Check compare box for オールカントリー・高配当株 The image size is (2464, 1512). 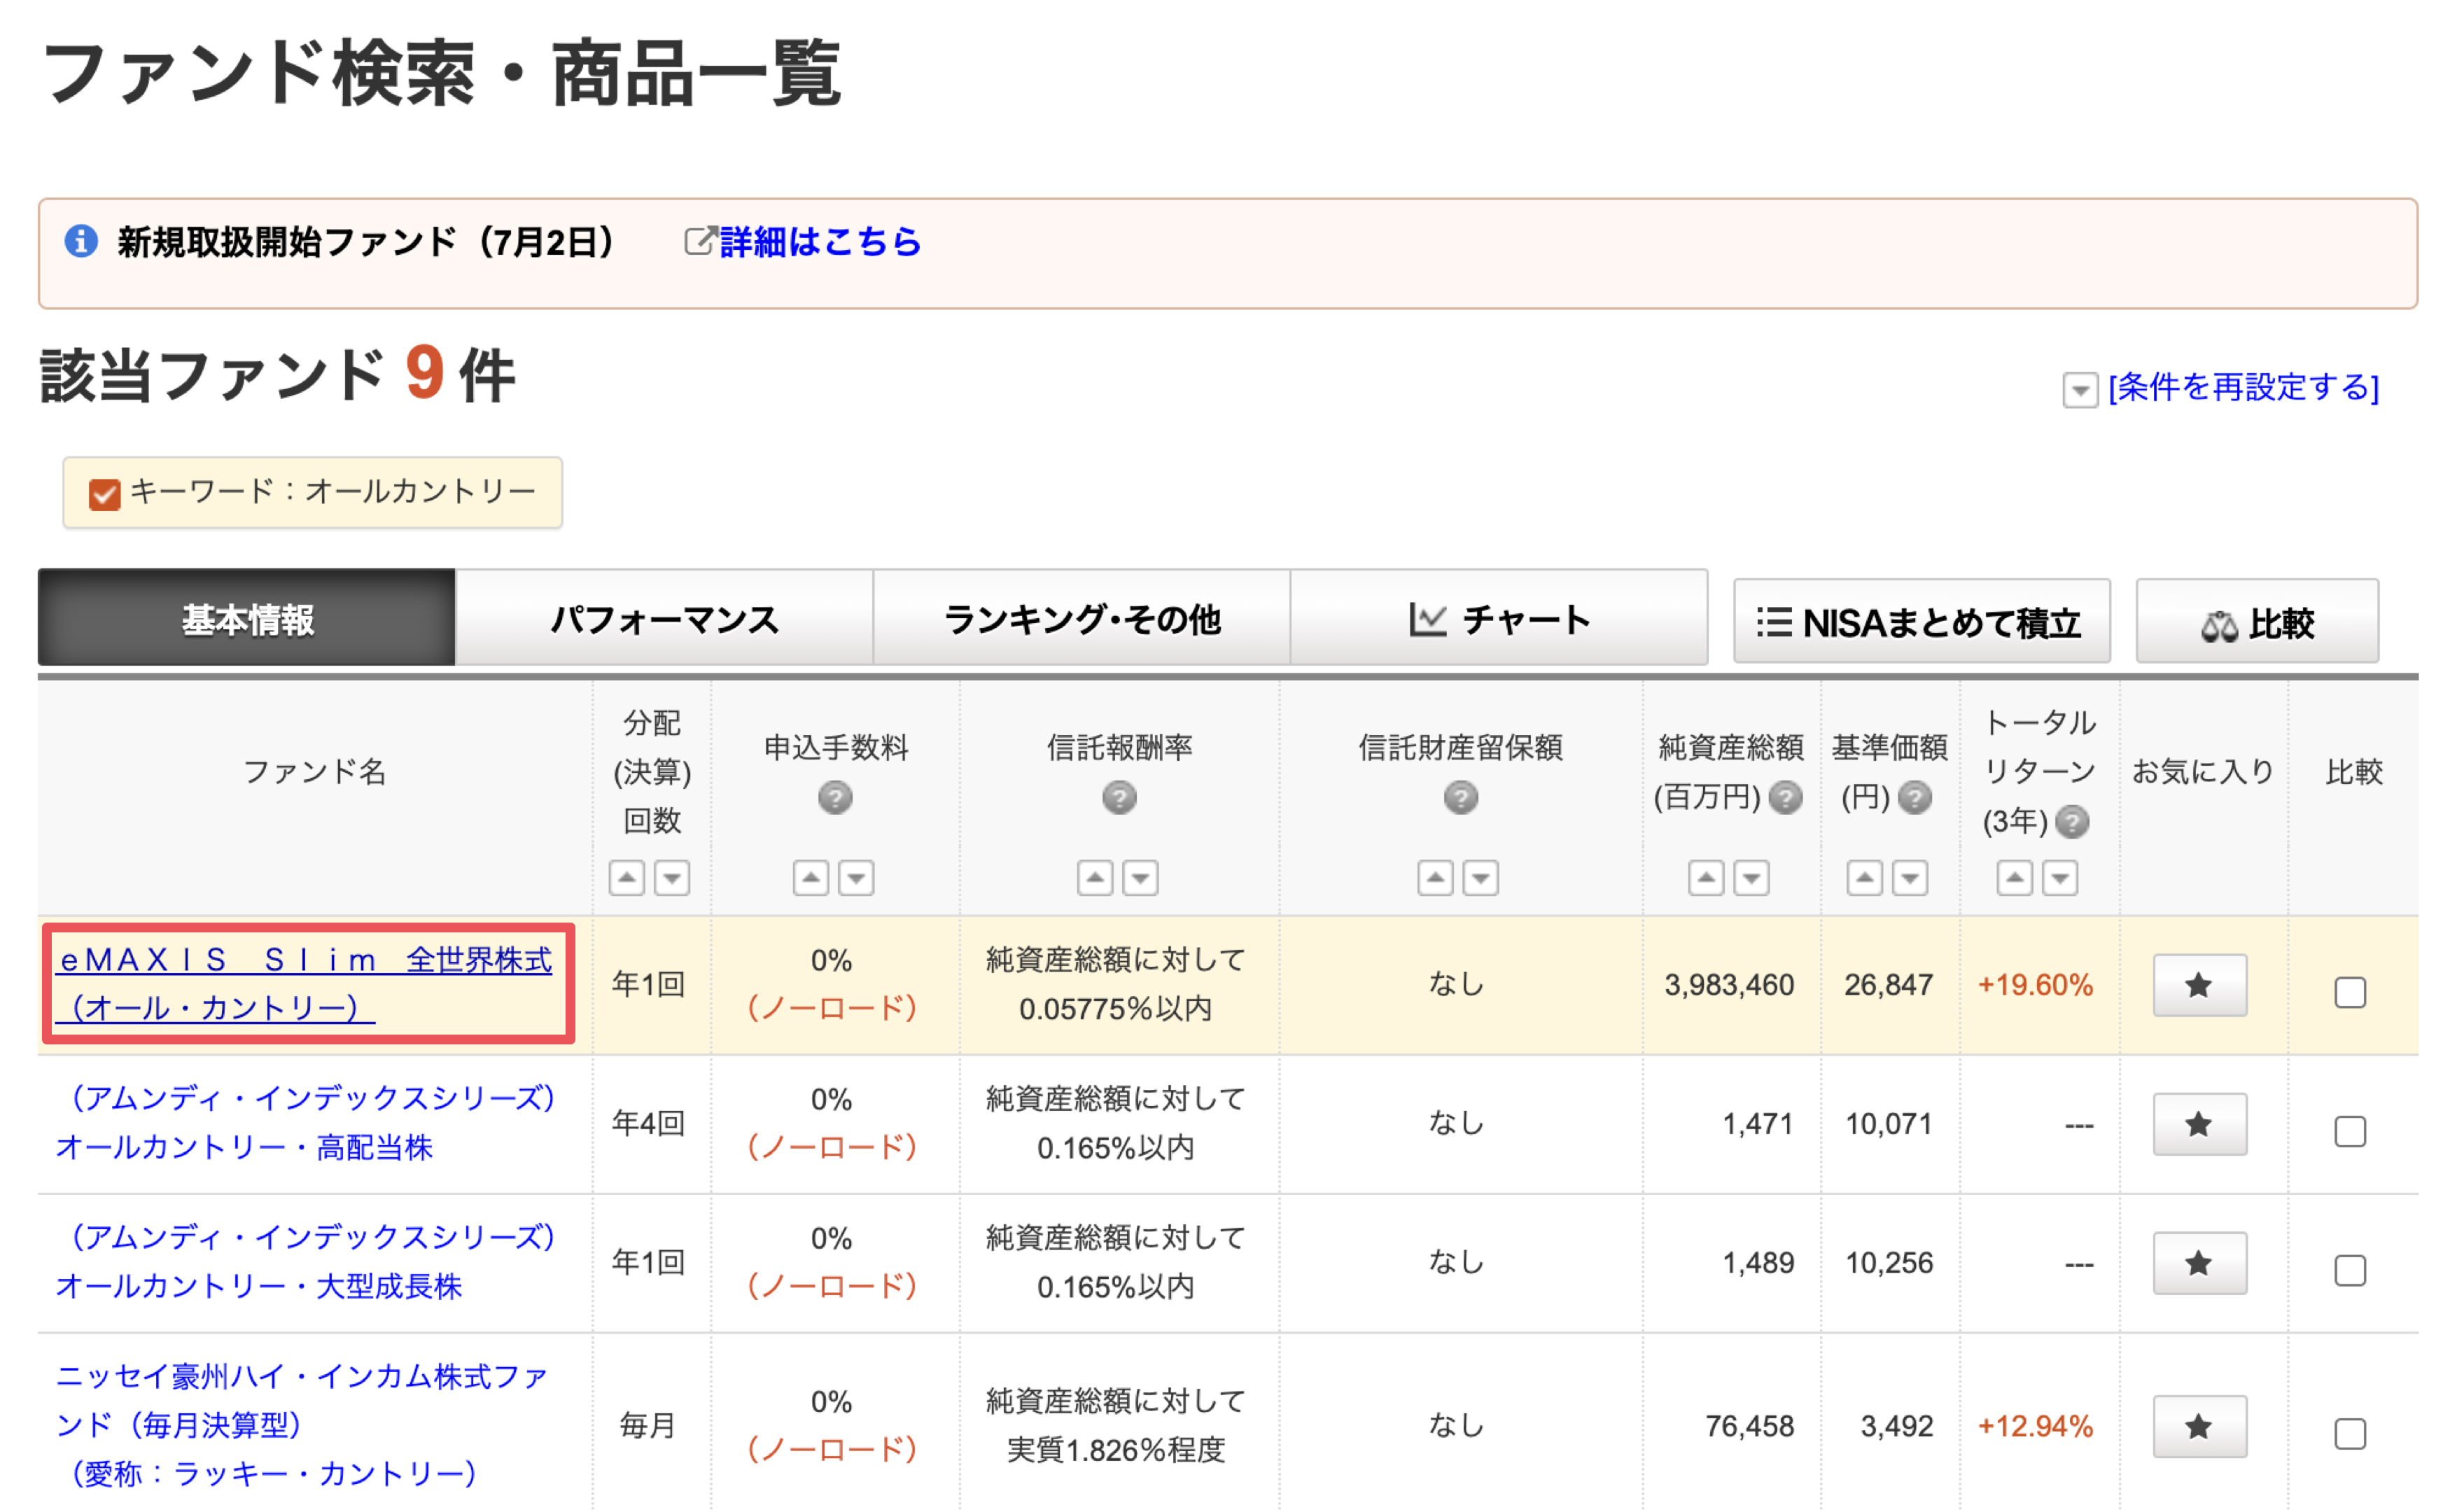pyautogui.click(x=2349, y=1131)
